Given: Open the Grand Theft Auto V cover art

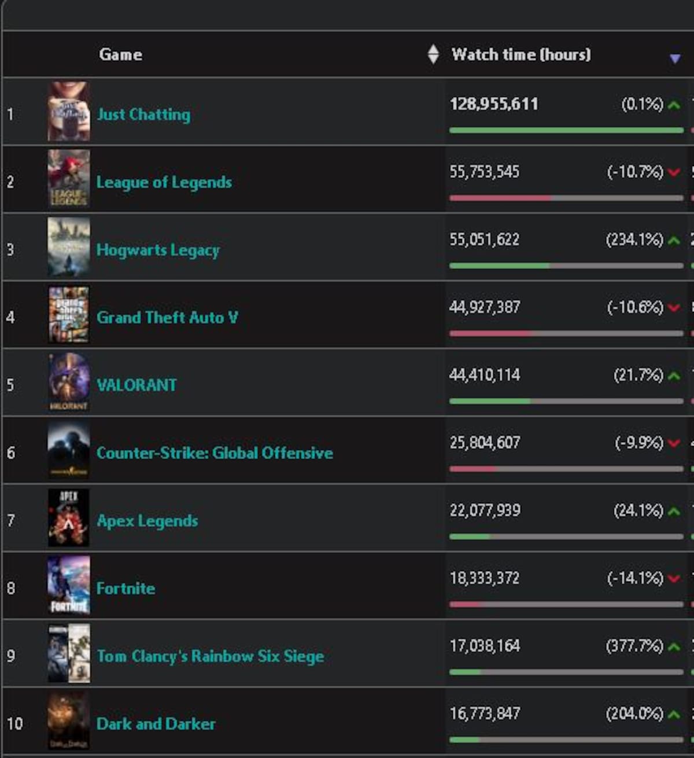Looking at the screenshot, I should tap(69, 315).
